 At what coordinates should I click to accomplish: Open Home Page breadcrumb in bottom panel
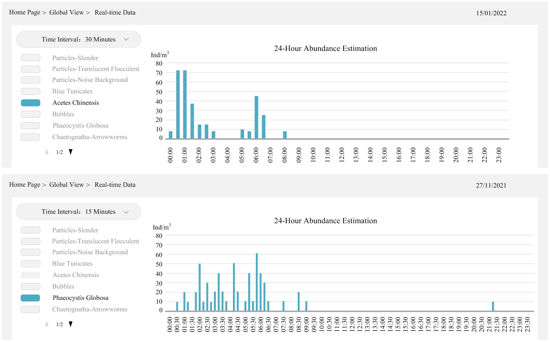[x=25, y=185]
